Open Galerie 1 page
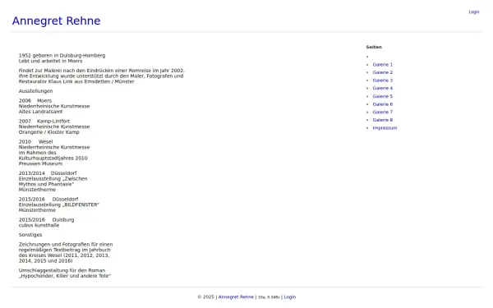This screenshot has width=493, height=308. click(x=383, y=64)
